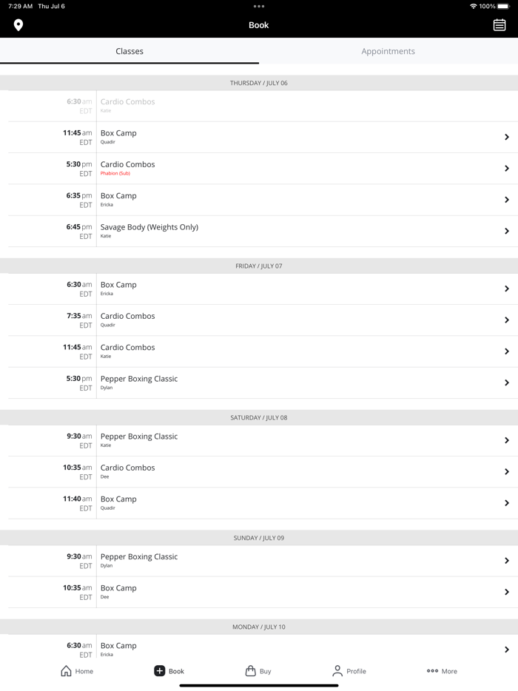Open Monday 6:30 am Box Camp chevron
Viewport: 518px width, 691px height.
(507, 650)
